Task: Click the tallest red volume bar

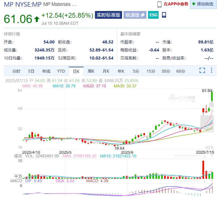Action: (x=203, y=170)
